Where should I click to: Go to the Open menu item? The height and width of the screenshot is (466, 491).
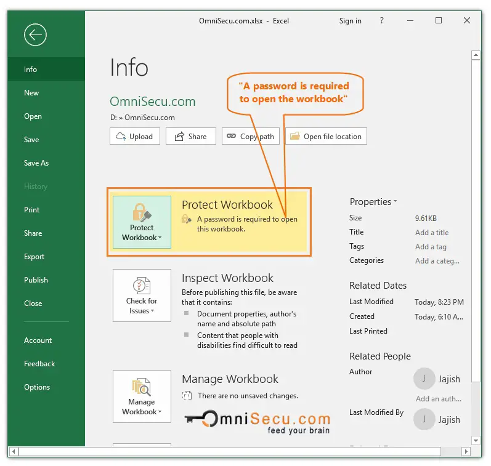click(46, 116)
